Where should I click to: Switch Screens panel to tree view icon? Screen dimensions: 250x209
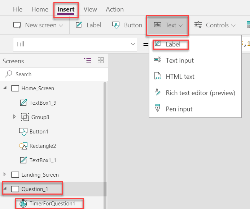[88, 60]
